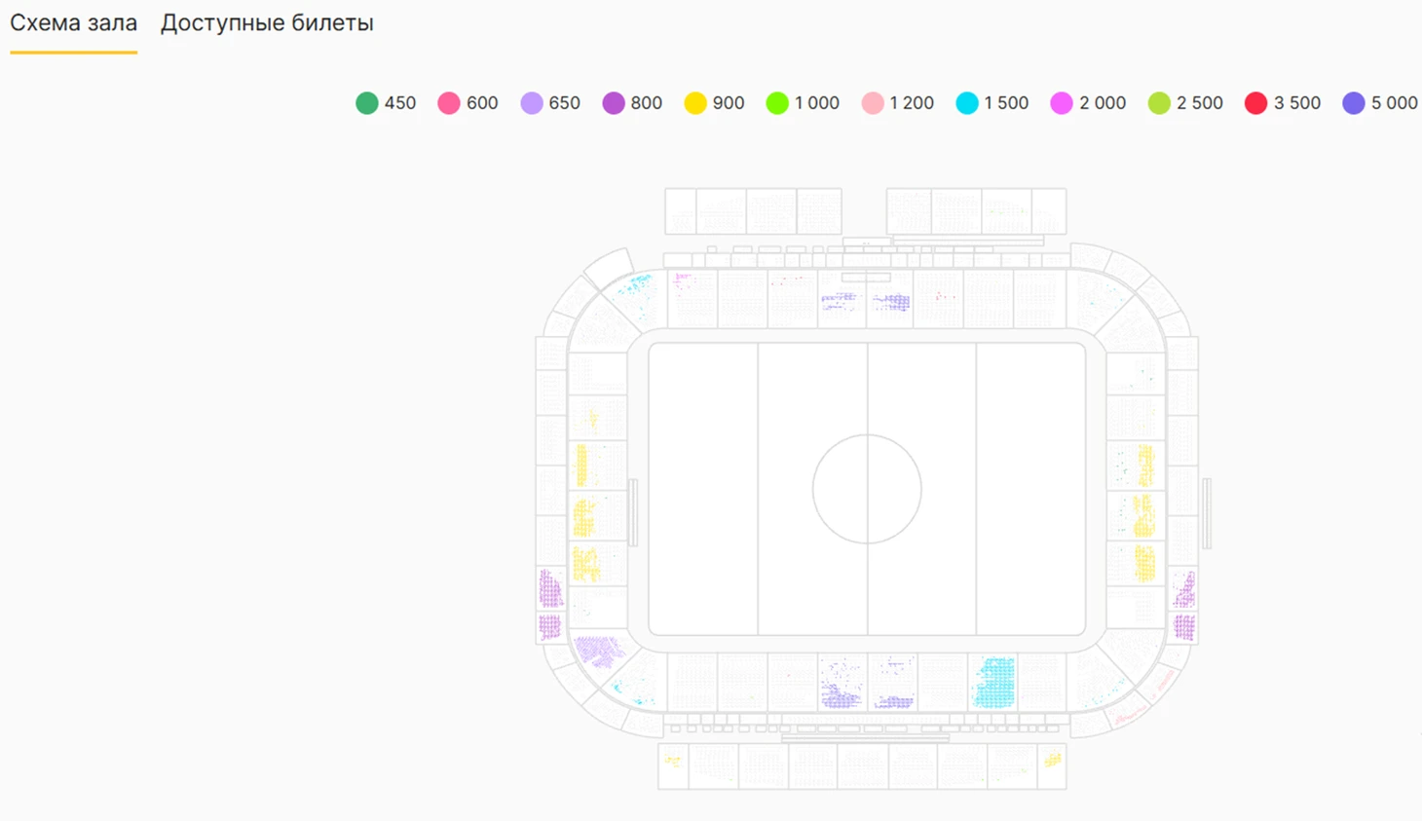Image resolution: width=1422 pixels, height=821 pixels.
Task: Click the large cyan seat block in bottom stand
Action: pos(994,682)
